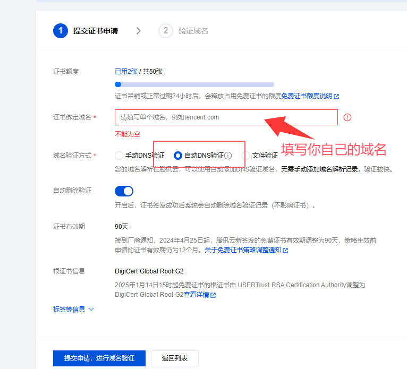Click external-link icon after 关于免费证书策略调整通知
Image resolution: width=407 pixels, height=369 pixels.
pyautogui.click(x=285, y=250)
